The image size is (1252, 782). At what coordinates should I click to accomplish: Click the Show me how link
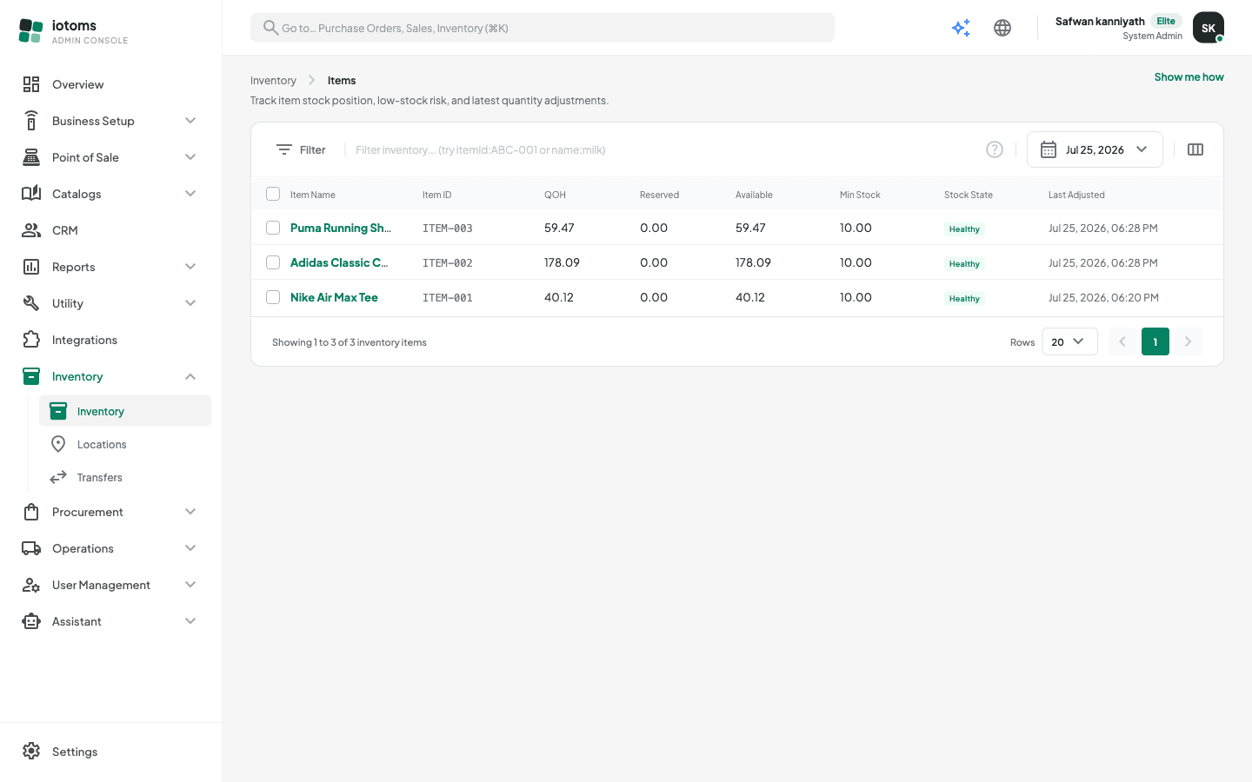pos(1189,77)
